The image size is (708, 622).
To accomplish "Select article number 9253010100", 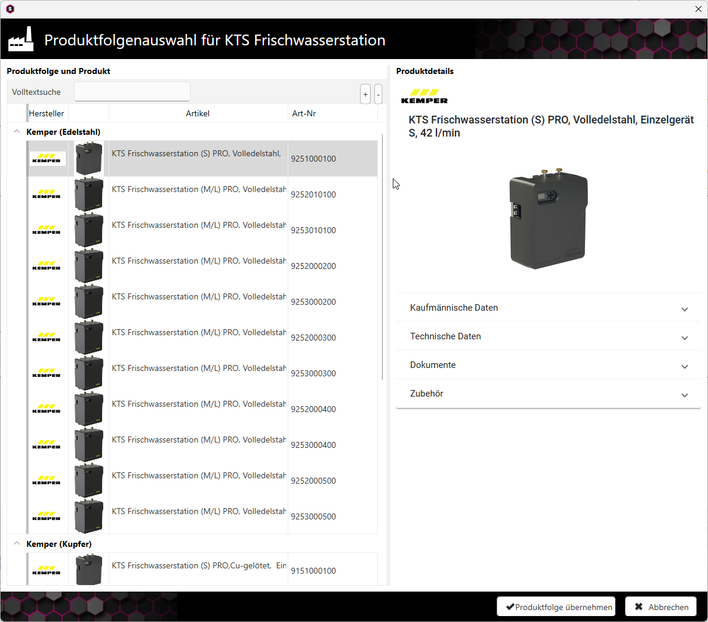I will click(313, 230).
